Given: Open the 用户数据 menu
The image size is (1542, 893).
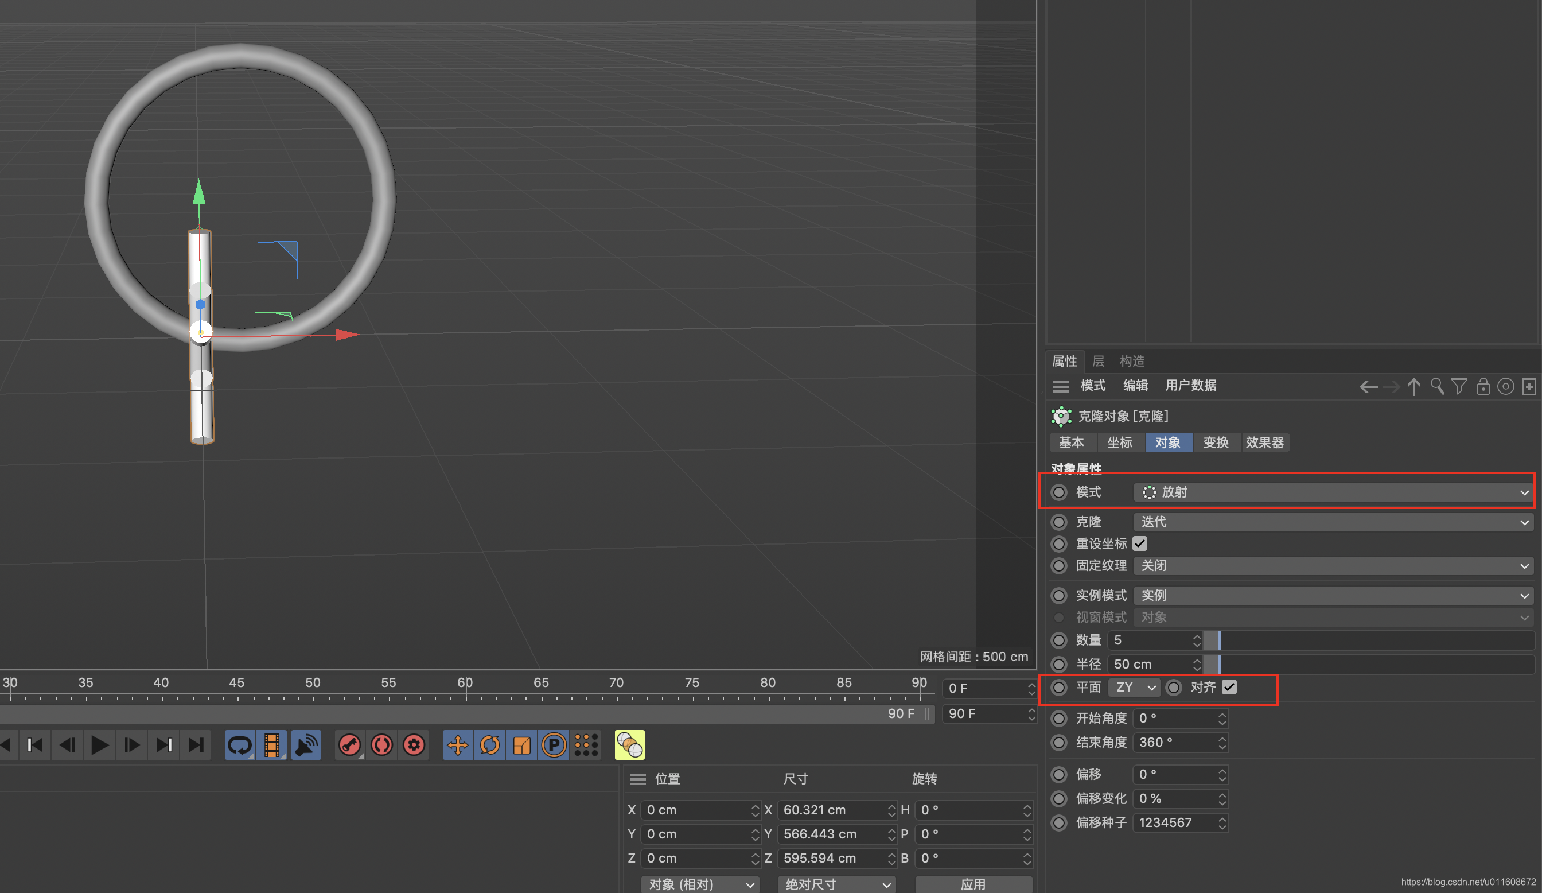Looking at the screenshot, I should tap(1190, 386).
